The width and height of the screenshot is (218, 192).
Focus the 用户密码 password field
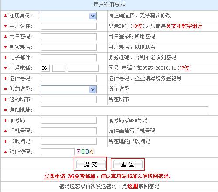pos(69,37)
